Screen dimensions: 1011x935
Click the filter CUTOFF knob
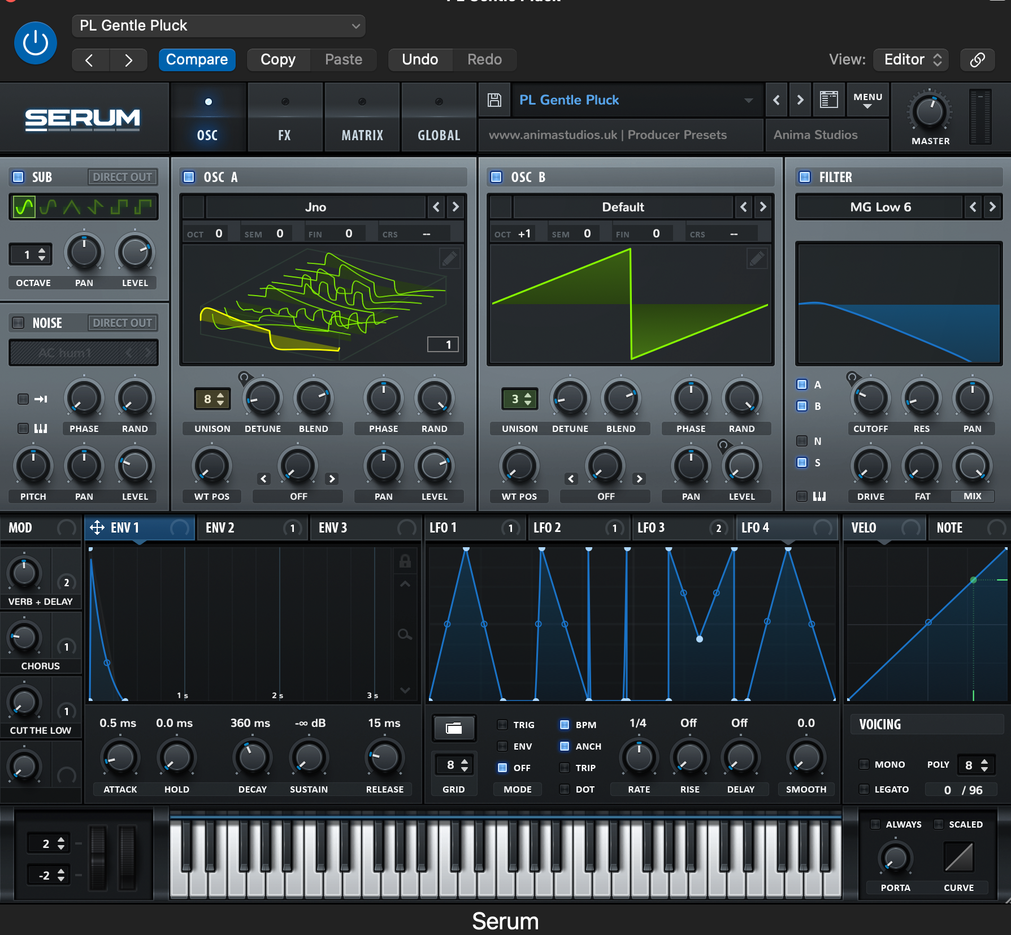click(870, 399)
